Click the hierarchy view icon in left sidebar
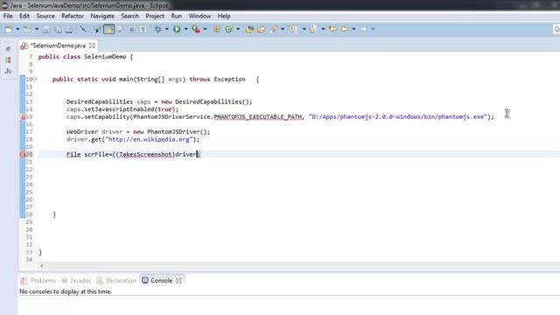Viewport: 560px width, 315px height. pos(8,60)
